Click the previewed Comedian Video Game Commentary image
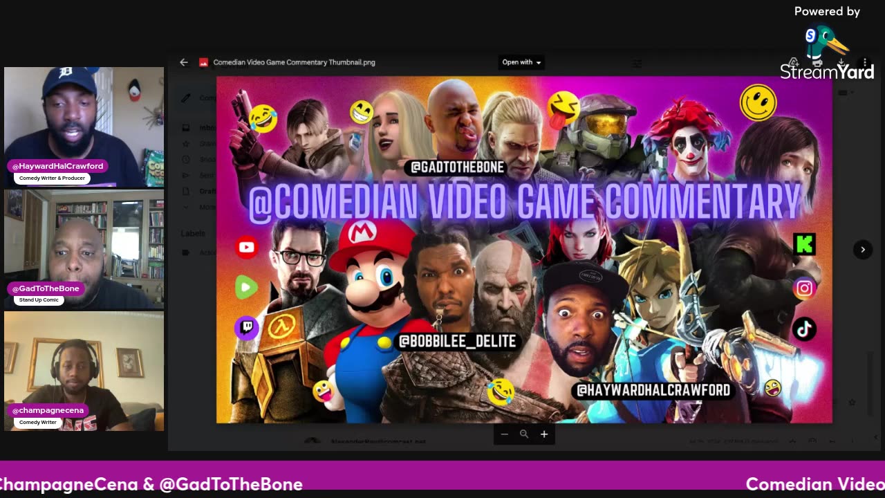The width and height of the screenshot is (885, 498). point(524,250)
